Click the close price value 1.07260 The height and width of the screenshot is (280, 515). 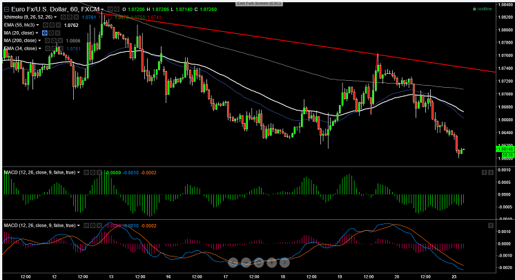point(208,9)
